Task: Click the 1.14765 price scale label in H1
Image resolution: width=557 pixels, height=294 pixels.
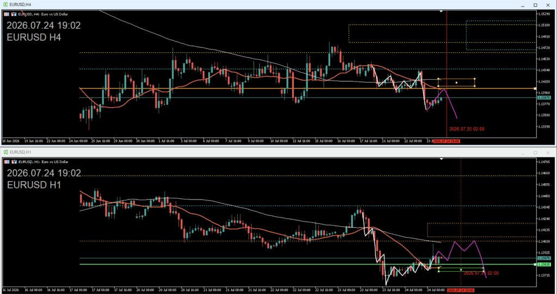Action: point(544,161)
